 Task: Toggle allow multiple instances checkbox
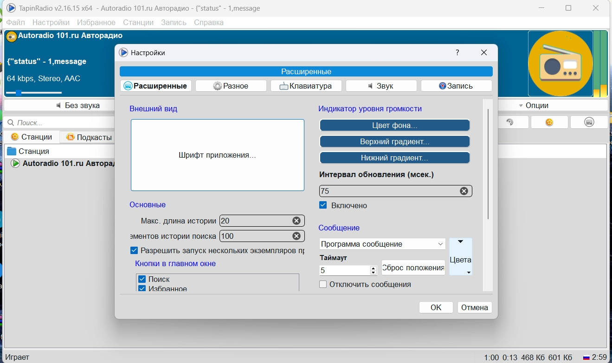(x=134, y=250)
